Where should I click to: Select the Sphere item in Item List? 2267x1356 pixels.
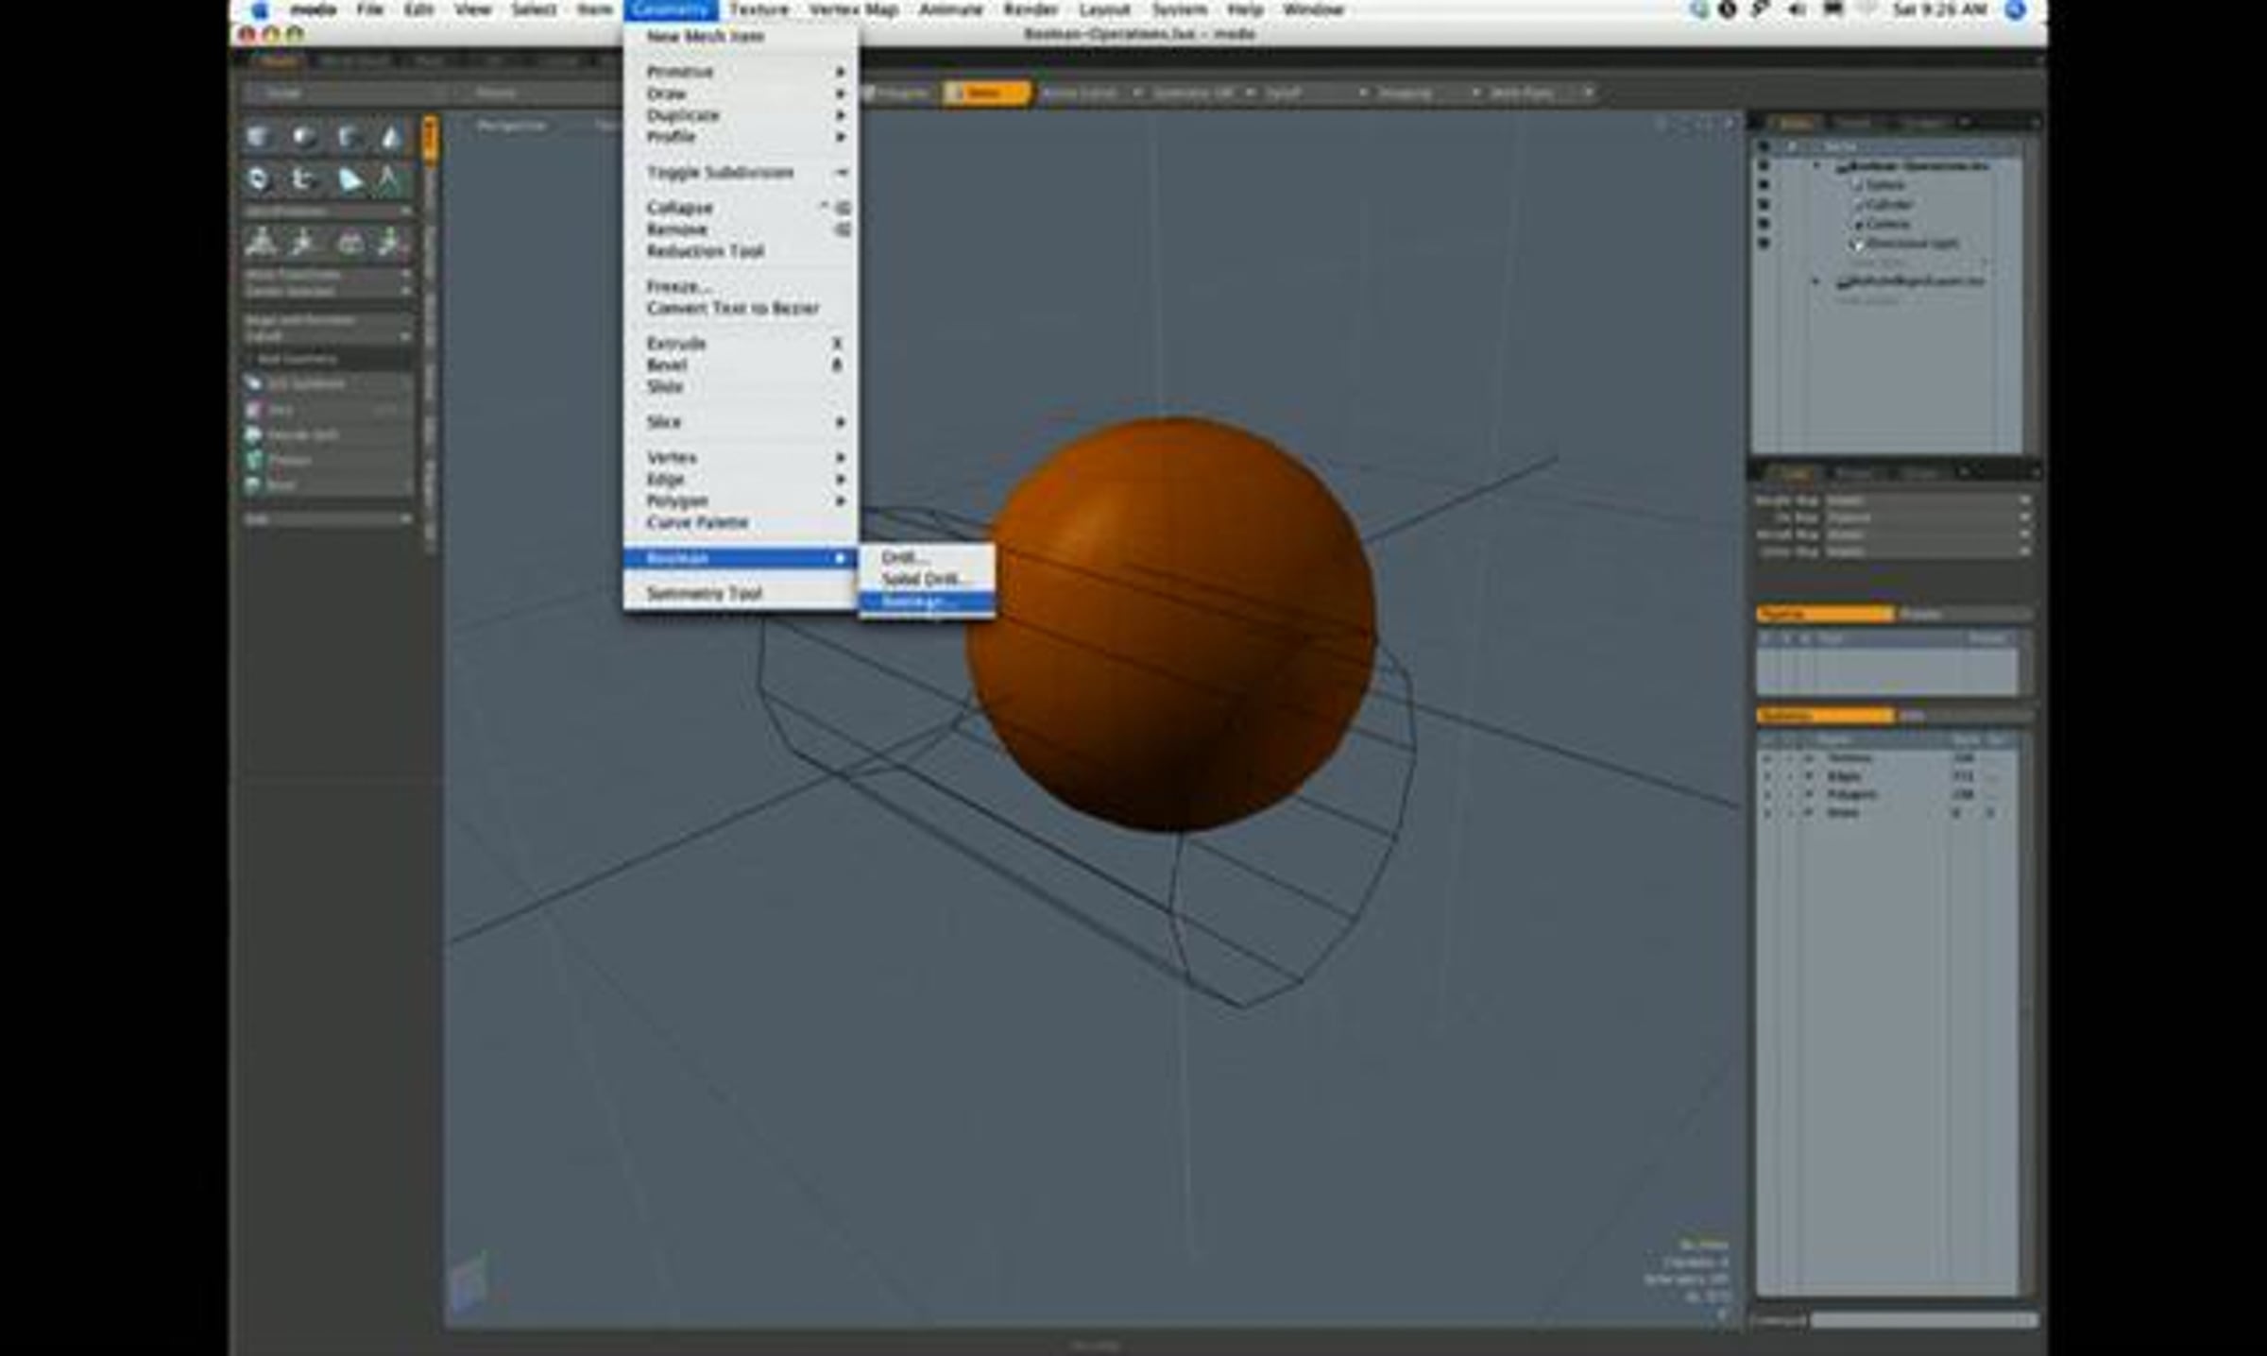click(1884, 185)
